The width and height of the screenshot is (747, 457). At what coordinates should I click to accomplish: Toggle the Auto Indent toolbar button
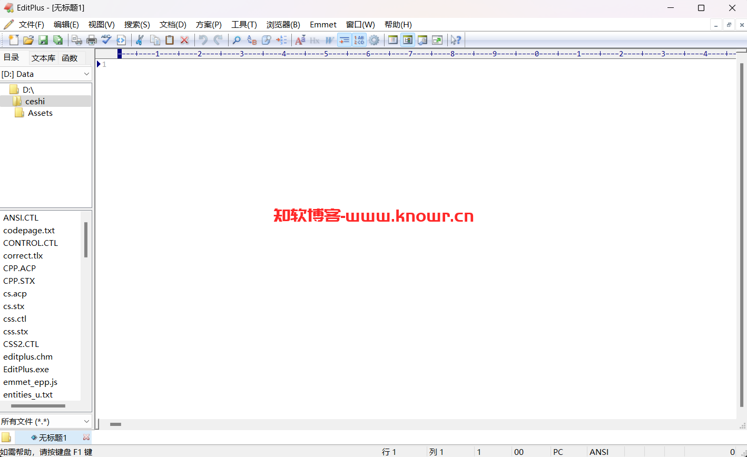tap(345, 40)
